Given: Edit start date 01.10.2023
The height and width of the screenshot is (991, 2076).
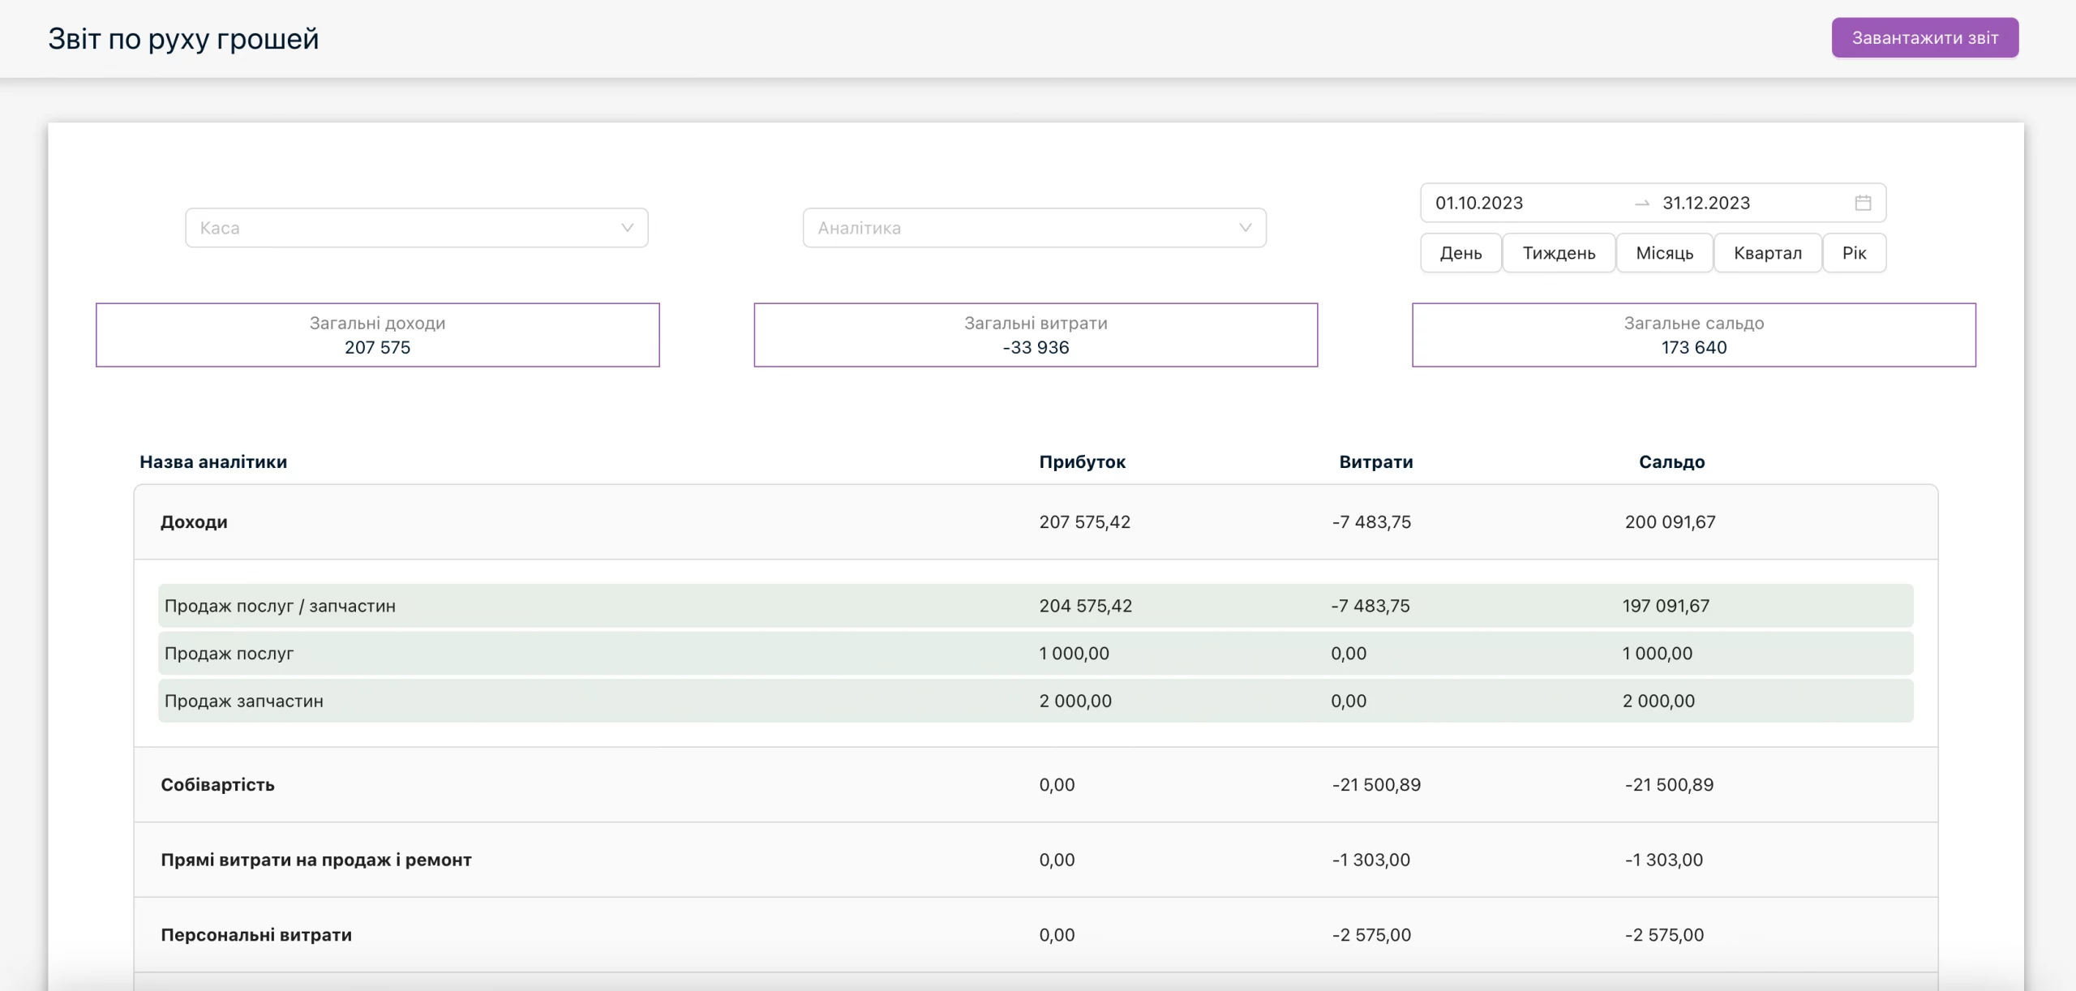Looking at the screenshot, I should (x=1479, y=203).
